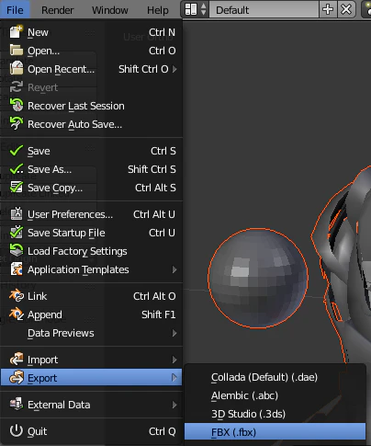Click the Export icon
The width and height of the screenshot is (371, 446).
(17, 377)
